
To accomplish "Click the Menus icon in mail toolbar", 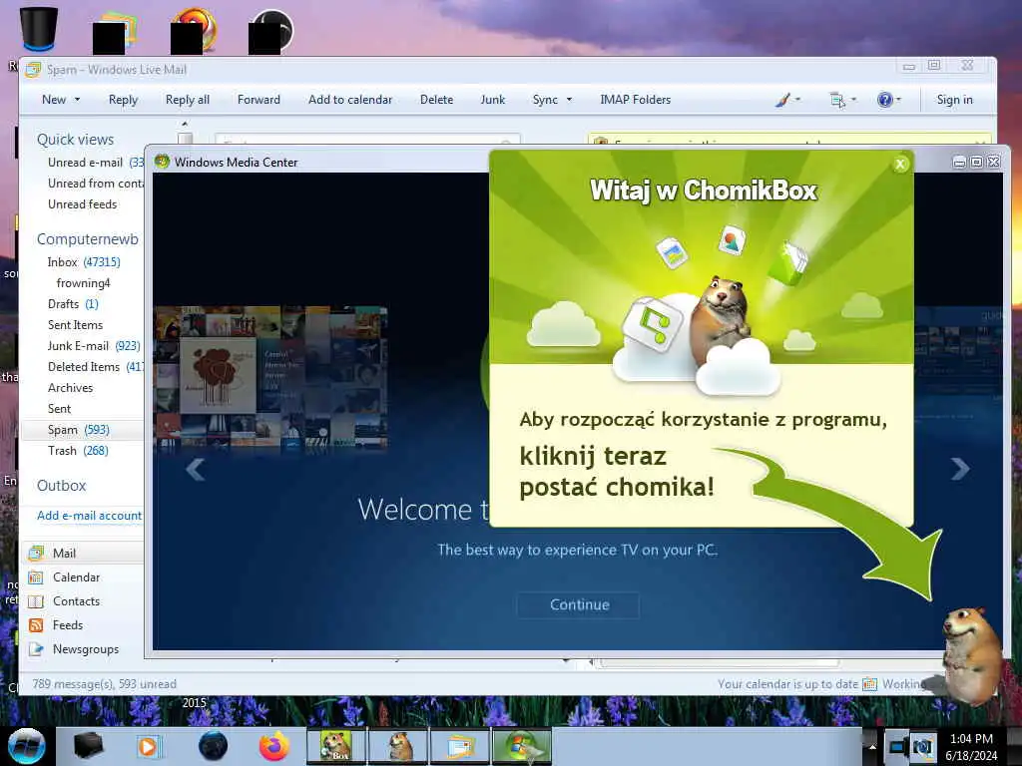I will tap(837, 100).
